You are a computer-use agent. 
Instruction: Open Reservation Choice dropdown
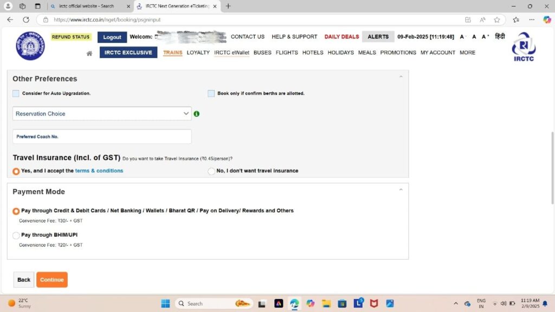(x=102, y=114)
